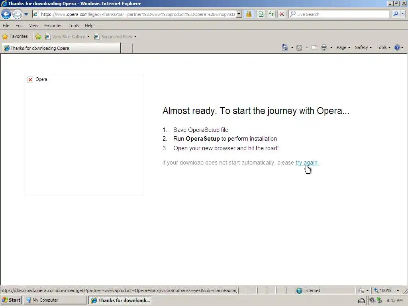Click the Print icon
This screenshot has width=408, height=306.
pyautogui.click(x=324, y=48)
